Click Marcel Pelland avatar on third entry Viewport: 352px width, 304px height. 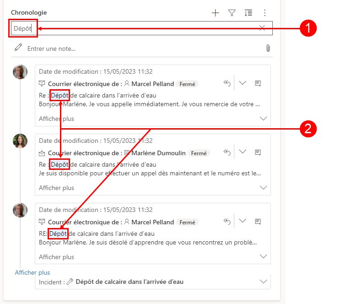20,210
